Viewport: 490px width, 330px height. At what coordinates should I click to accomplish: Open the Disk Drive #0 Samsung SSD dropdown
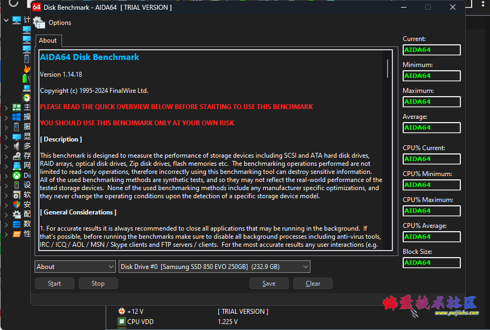click(x=215, y=267)
